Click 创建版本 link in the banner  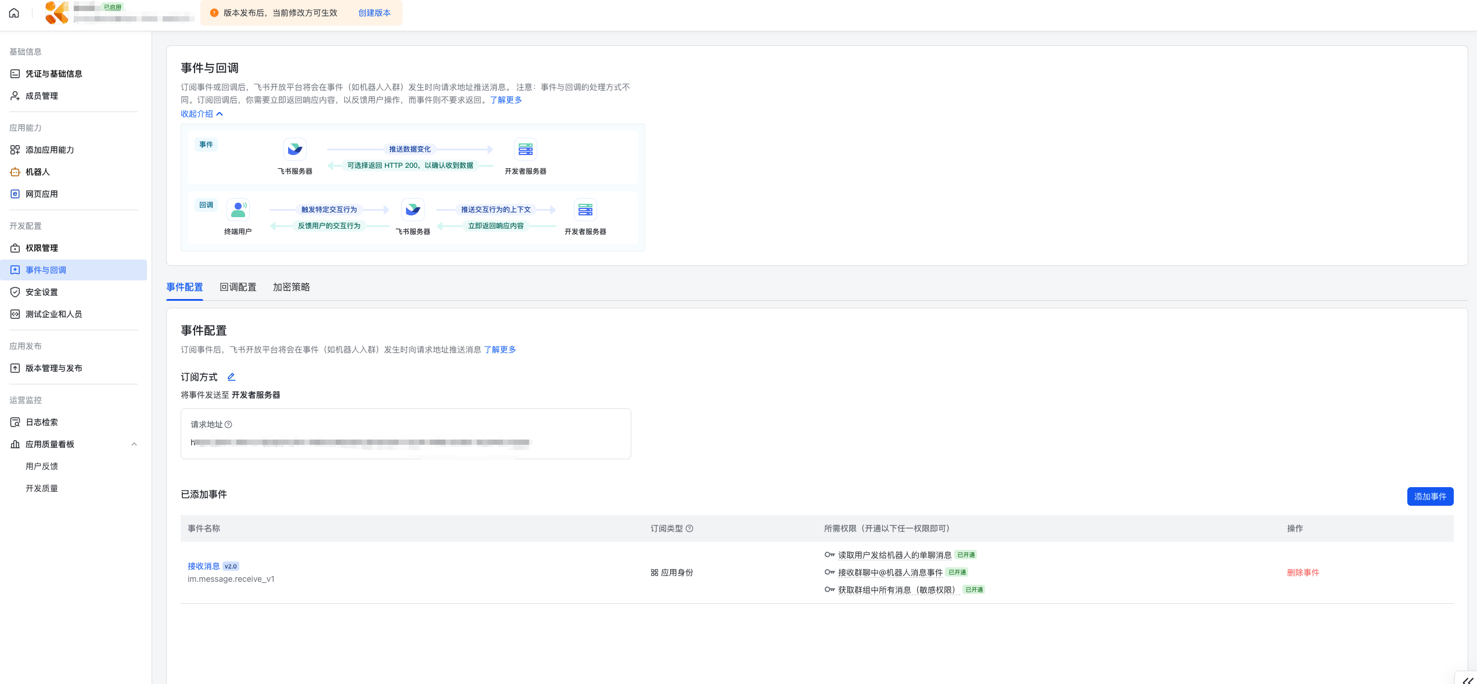(x=374, y=13)
